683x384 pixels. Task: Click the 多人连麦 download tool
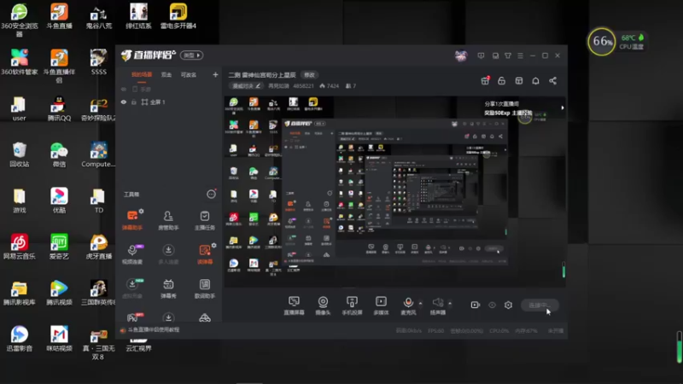click(168, 254)
